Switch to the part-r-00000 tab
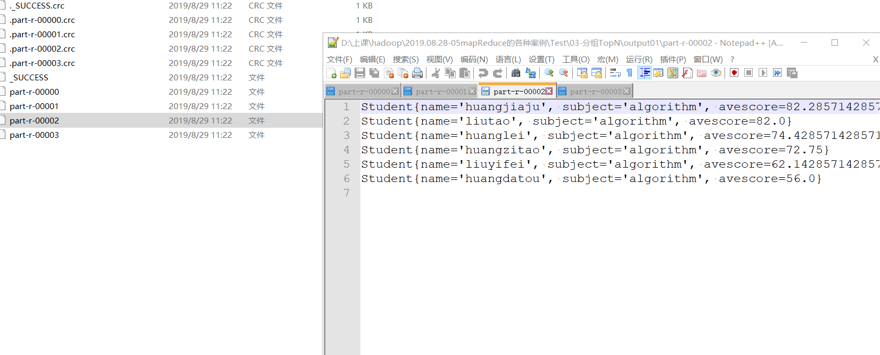This screenshot has height=355, width=880. click(x=364, y=92)
